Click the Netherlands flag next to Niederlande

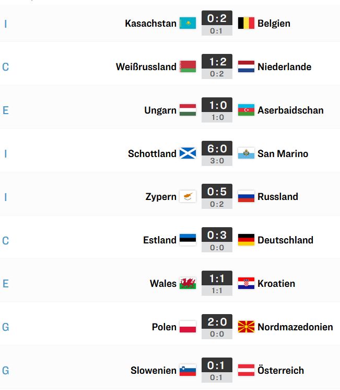click(x=246, y=66)
